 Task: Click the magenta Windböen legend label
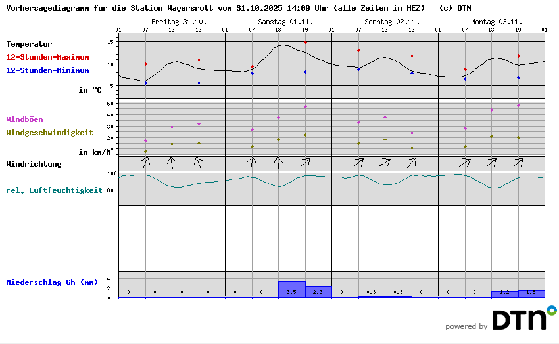(24, 119)
